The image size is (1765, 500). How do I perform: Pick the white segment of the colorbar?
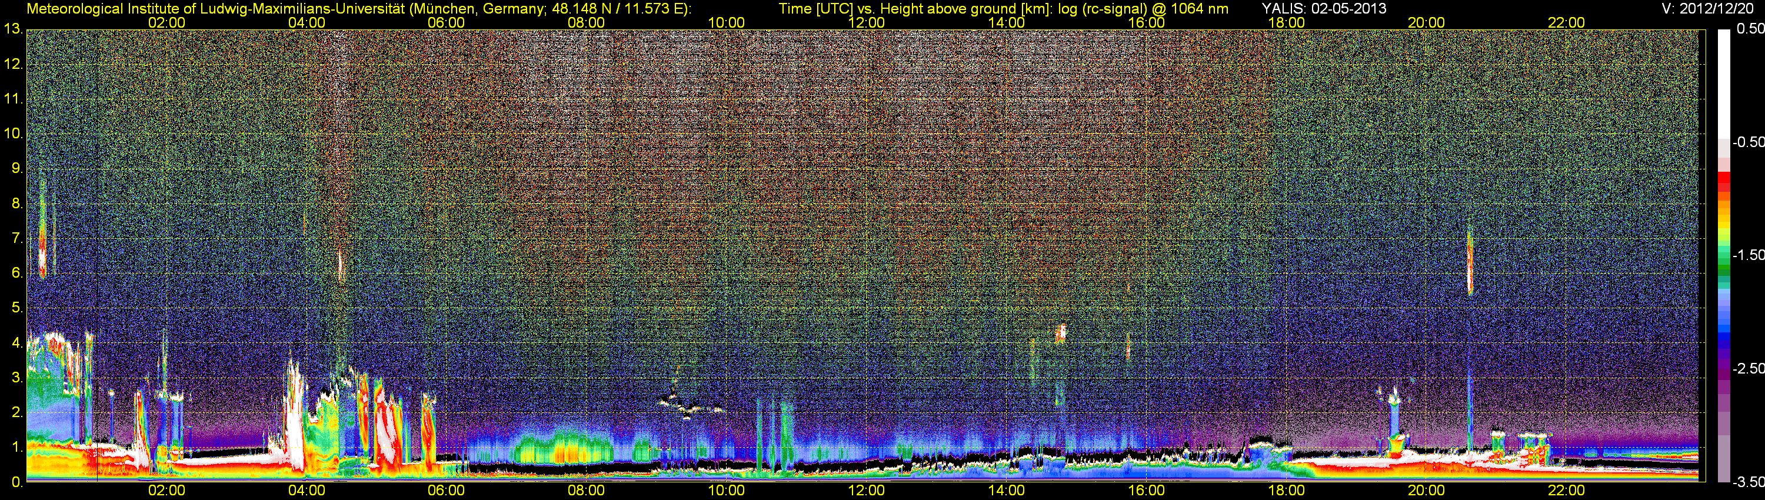click(x=1724, y=84)
